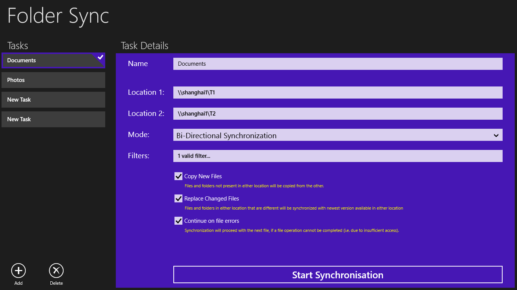
Task: Click the Location 2 path field
Action: (x=338, y=113)
